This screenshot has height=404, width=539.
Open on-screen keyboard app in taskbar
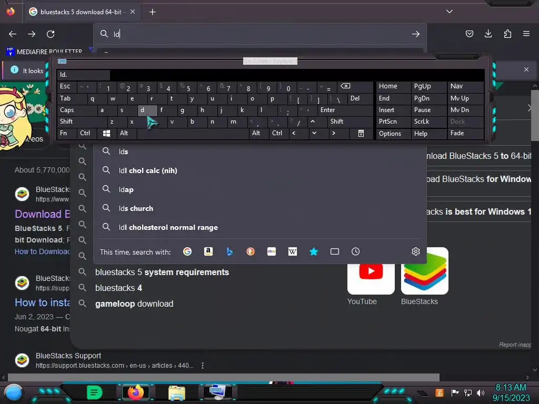(218, 392)
